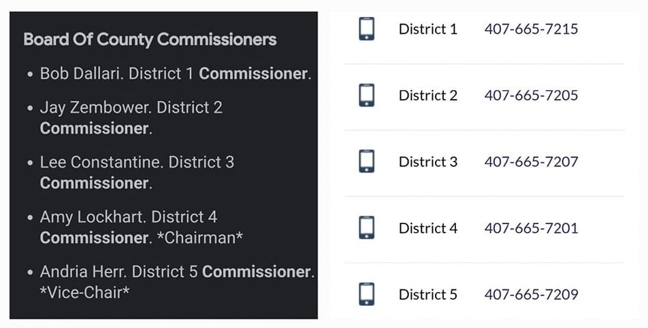Click Jay Zembower District 2 entry
This screenshot has height=328, width=648.
pos(131,118)
